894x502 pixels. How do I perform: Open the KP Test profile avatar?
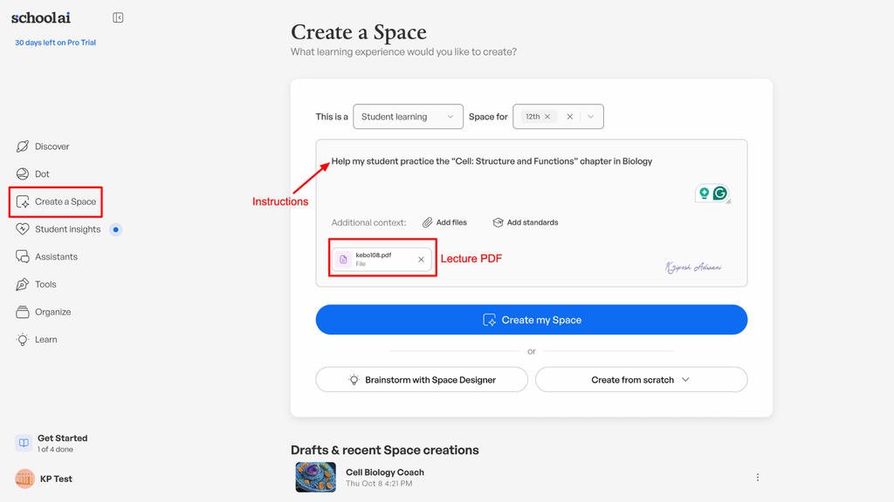25,478
